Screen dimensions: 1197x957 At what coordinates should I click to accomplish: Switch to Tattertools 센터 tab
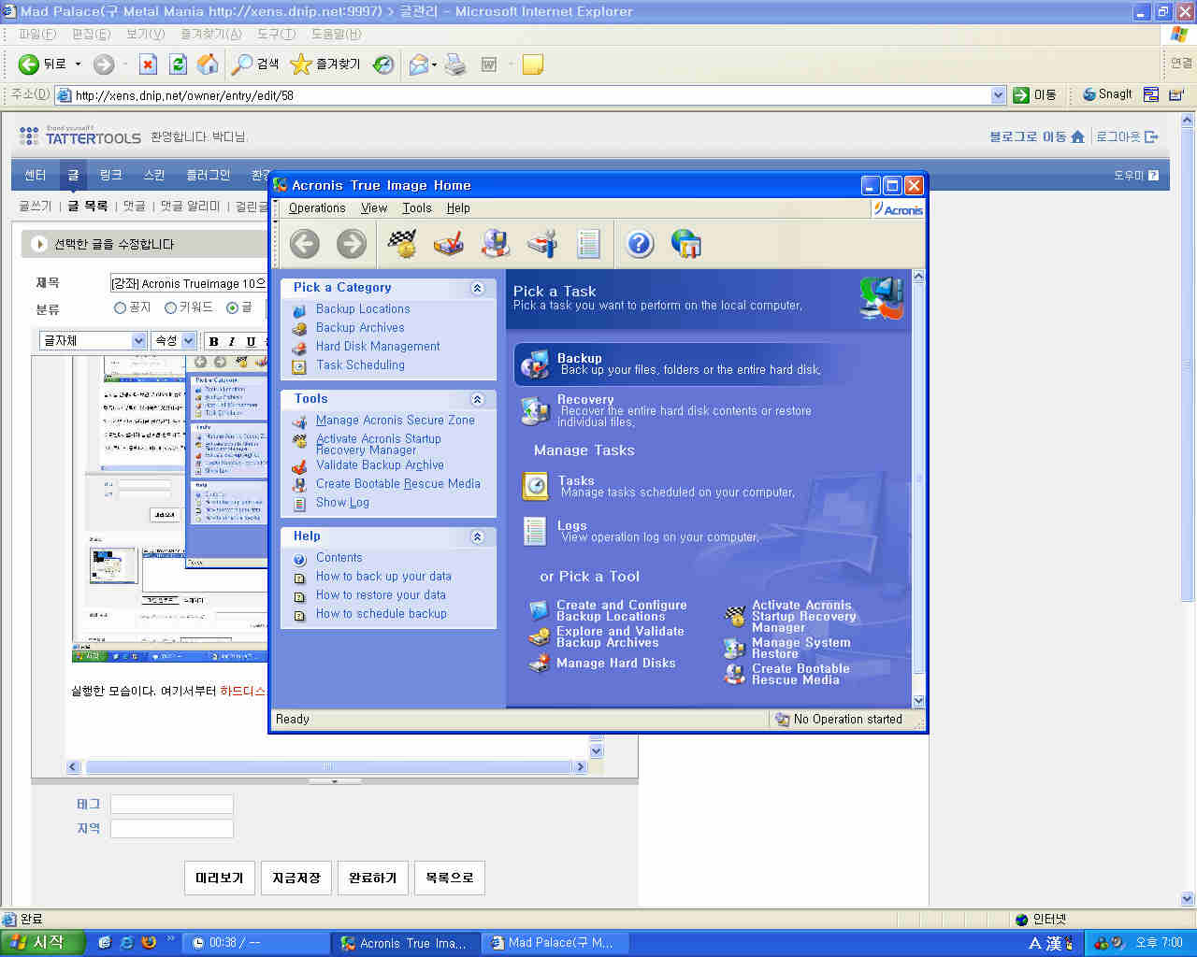coord(35,175)
